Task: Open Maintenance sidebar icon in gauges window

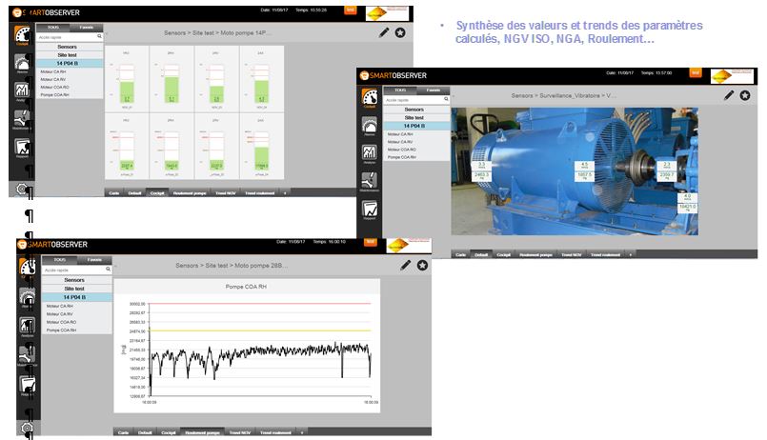Action: [22, 119]
